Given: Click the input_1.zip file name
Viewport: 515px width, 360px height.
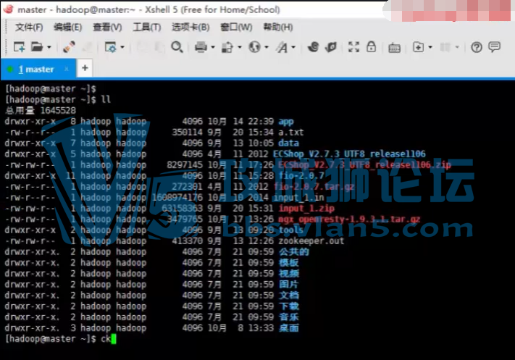Looking at the screenshot, I should tap(306, 208).
